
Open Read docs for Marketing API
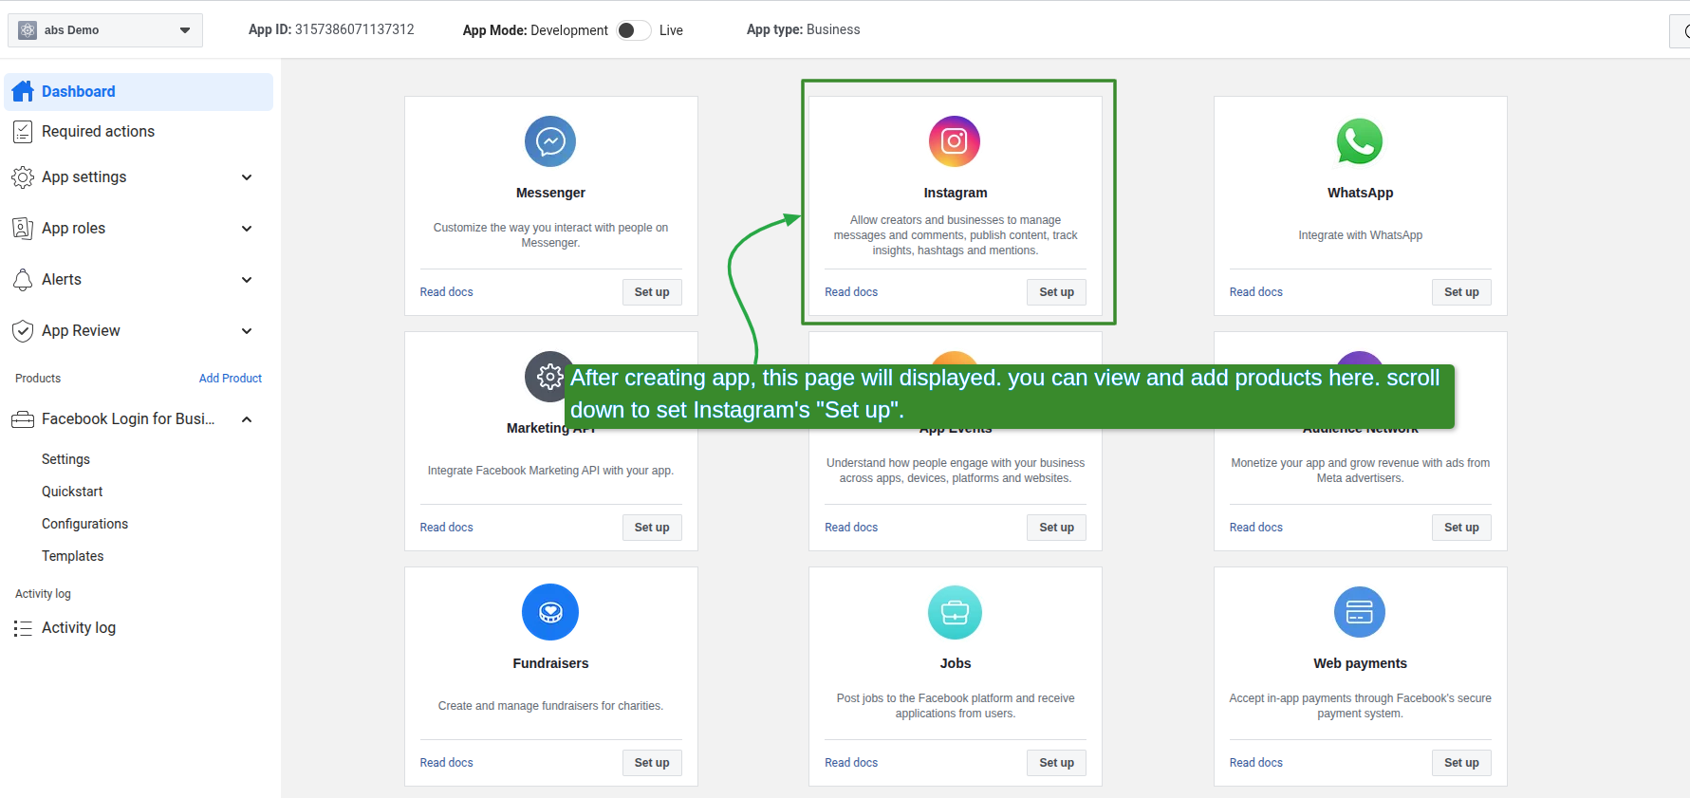(446, 528)
